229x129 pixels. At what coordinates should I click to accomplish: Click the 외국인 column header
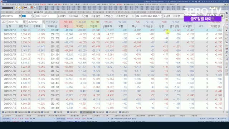(80, 26)
